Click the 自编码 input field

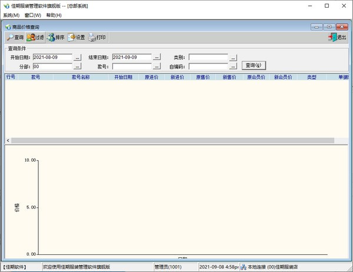(208, 66)
